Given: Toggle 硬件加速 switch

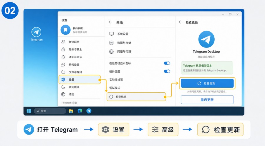Looking at the screenshot, I should (x=167, y=71).
